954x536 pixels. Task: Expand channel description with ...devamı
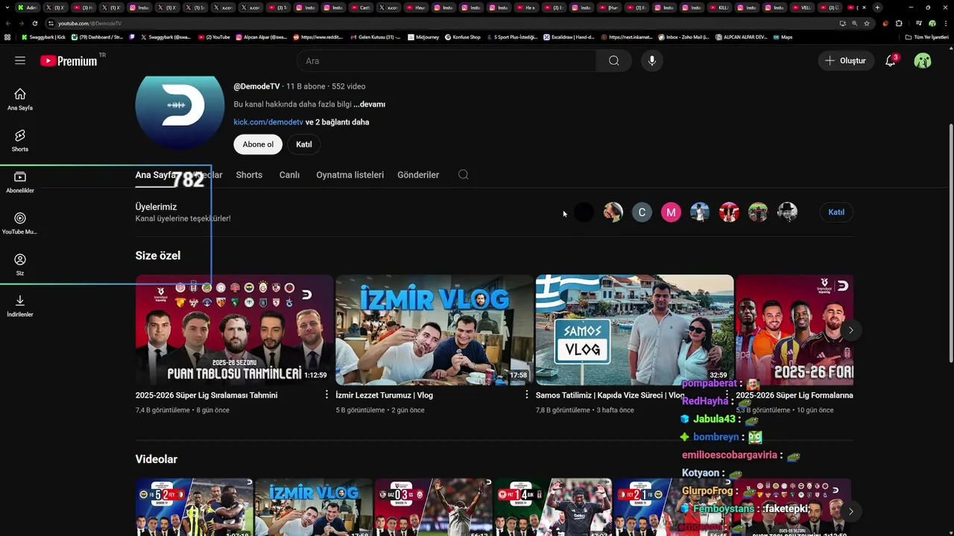[369, 104]
